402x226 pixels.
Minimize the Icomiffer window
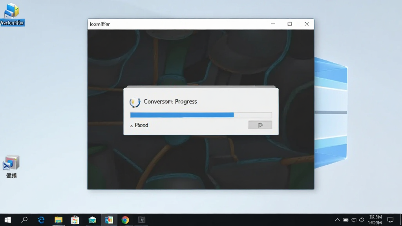[273, 24]
